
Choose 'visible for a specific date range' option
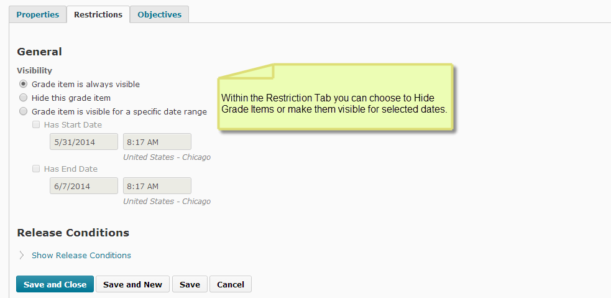tap(24, 111)
